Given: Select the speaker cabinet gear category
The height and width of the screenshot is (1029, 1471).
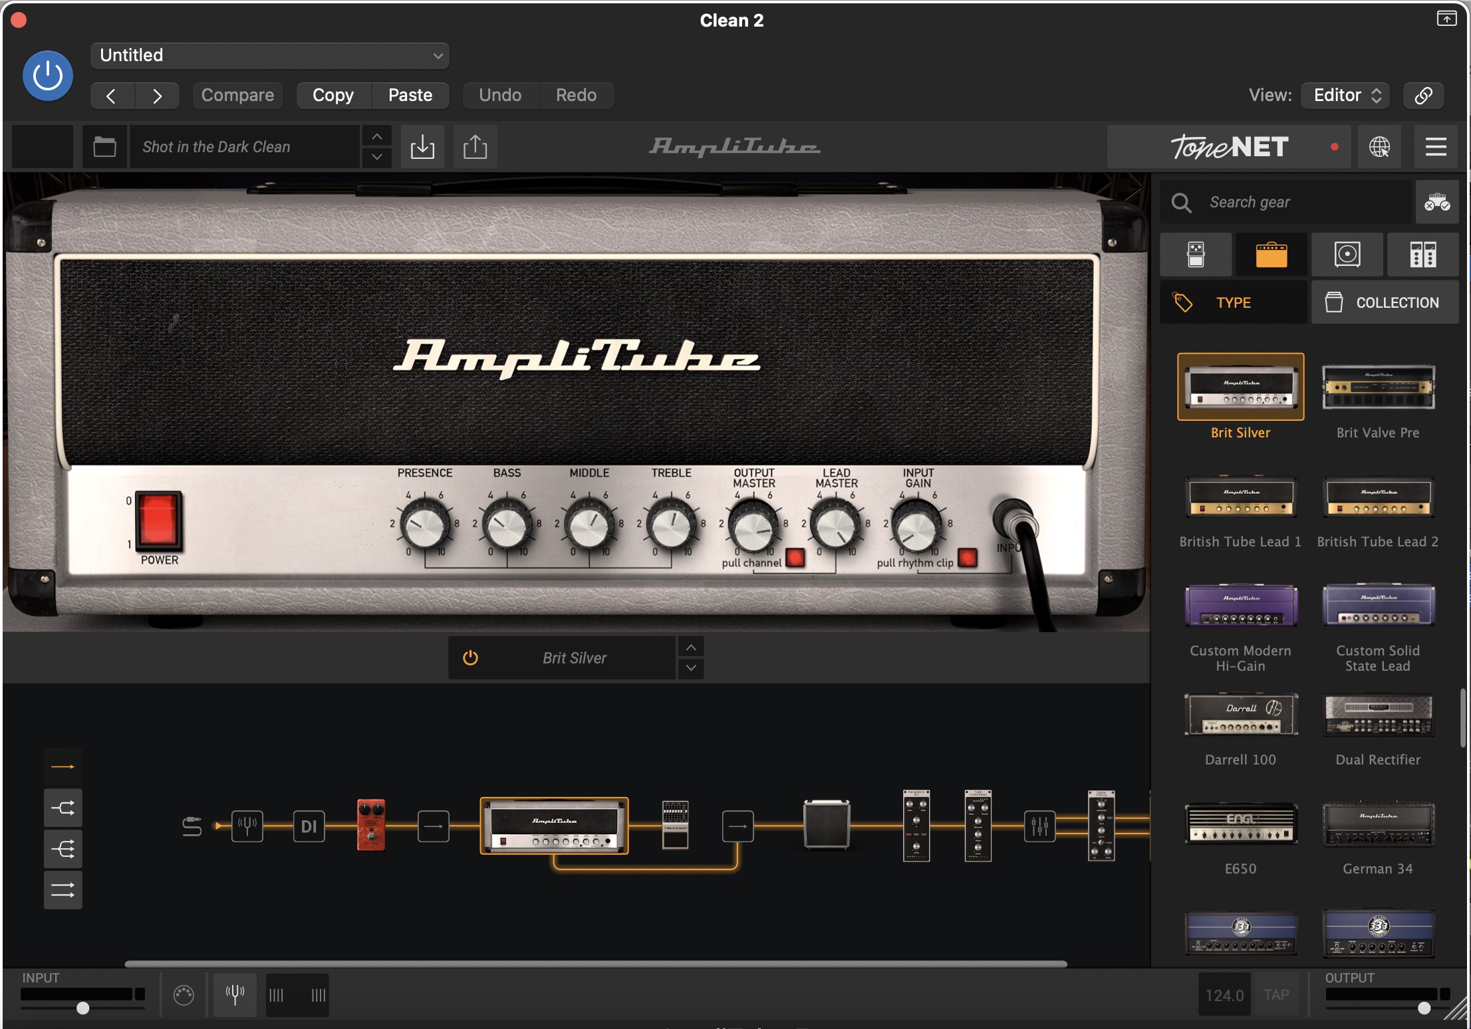Looking at the screenshot, I should coord(1347,255).
